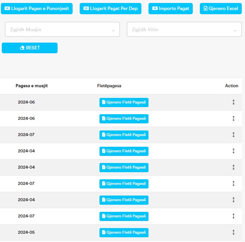
Task: Click the Excel file icon on Gjenero Excel
Action: point(205,9)
